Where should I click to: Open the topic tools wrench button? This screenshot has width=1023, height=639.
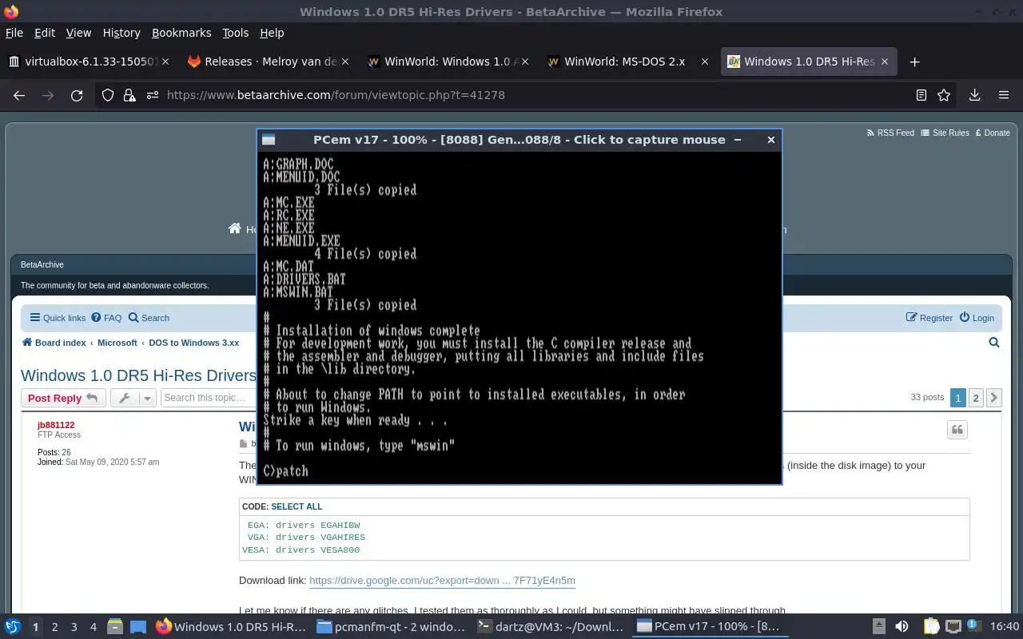(124, 398)
